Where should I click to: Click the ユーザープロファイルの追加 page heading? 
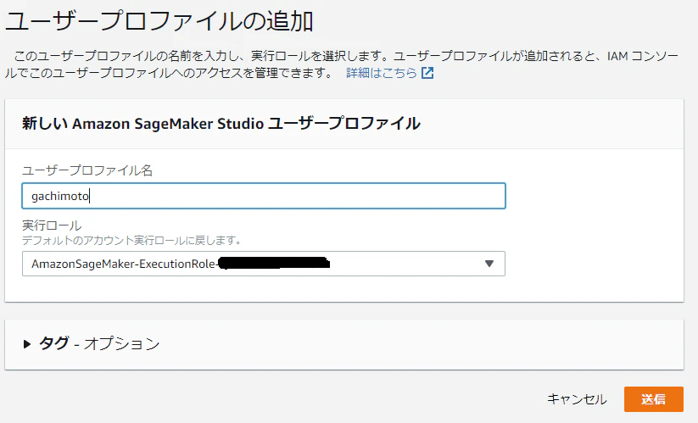(159, 21)
